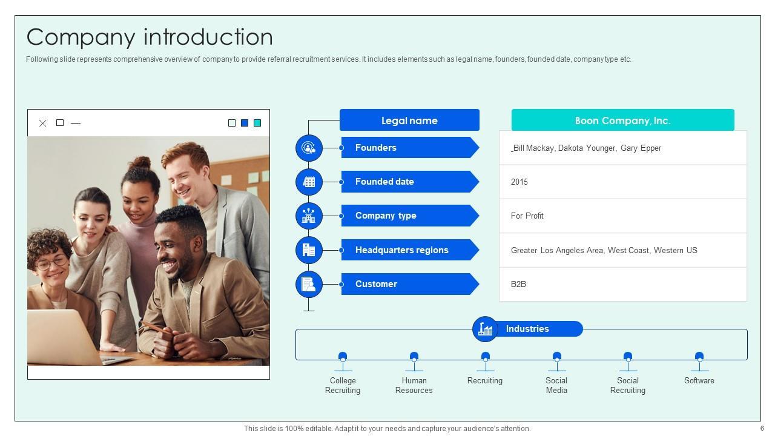Click the Founded date calendar icon

point(309,182)
